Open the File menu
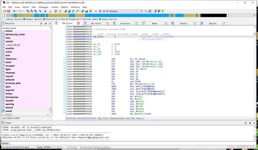 tap(4, 7)
